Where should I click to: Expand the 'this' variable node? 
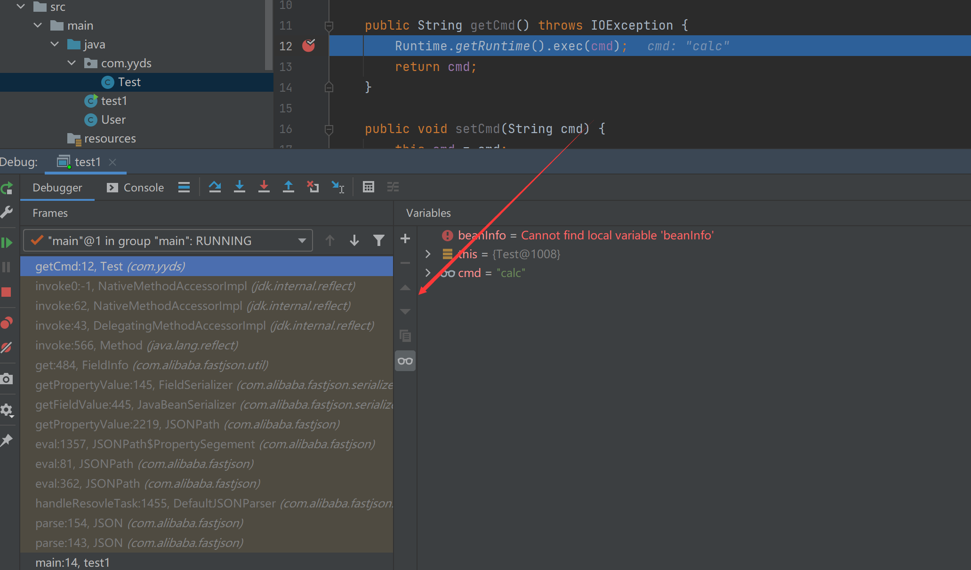[x=428, y=254]
